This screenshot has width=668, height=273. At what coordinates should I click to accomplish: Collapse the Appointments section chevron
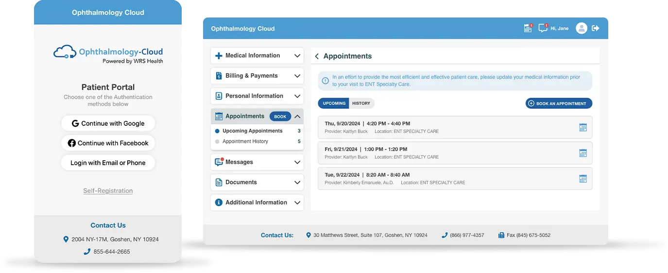(297, 117)
